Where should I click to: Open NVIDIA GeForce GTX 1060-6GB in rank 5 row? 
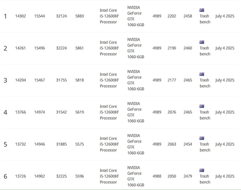135,144
